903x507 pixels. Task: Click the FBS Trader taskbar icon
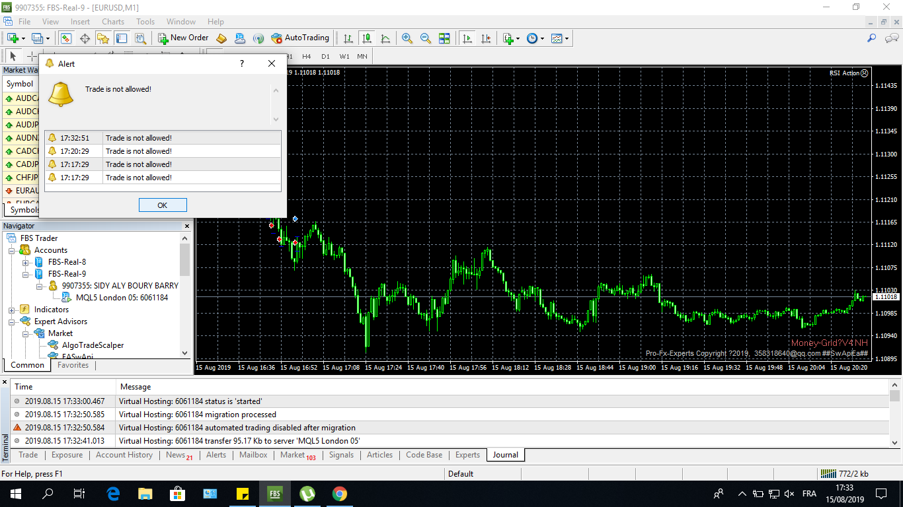click(x=275, y=494)
